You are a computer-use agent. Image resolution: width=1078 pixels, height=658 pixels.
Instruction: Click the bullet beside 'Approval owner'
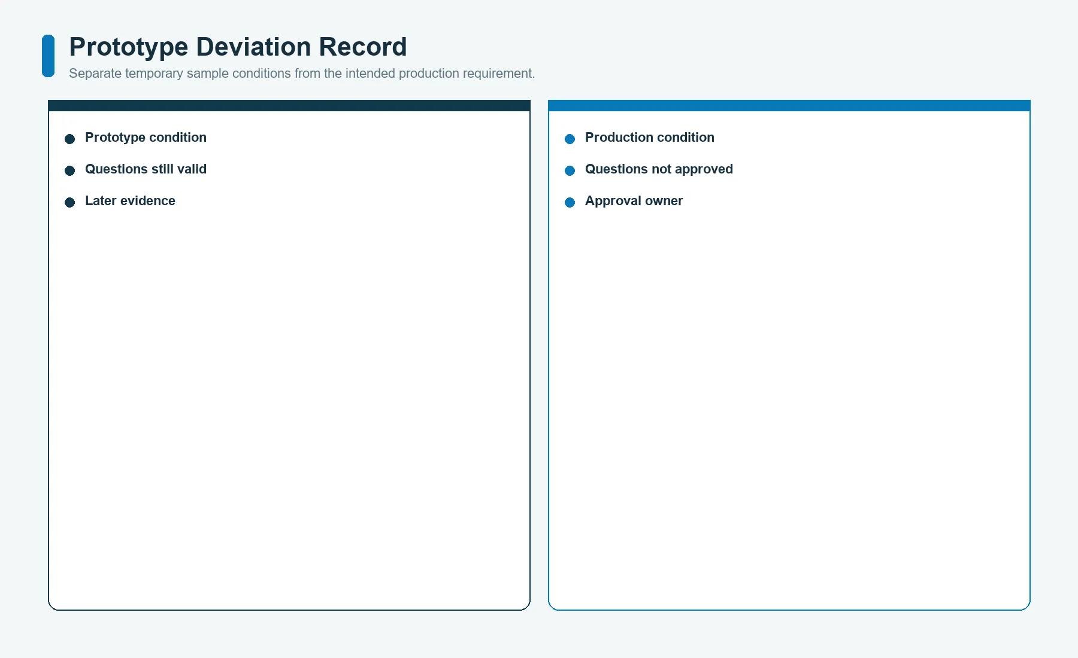[570, 202]
